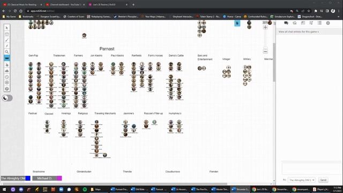Open the Windows Start menu
The height and width of the screenshot is (193, 343).
(4, 189)
